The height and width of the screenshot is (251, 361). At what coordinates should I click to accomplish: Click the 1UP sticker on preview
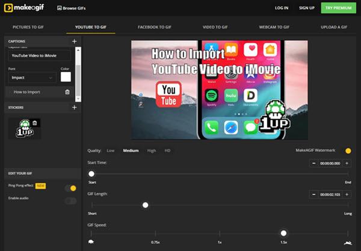(274, 116)
